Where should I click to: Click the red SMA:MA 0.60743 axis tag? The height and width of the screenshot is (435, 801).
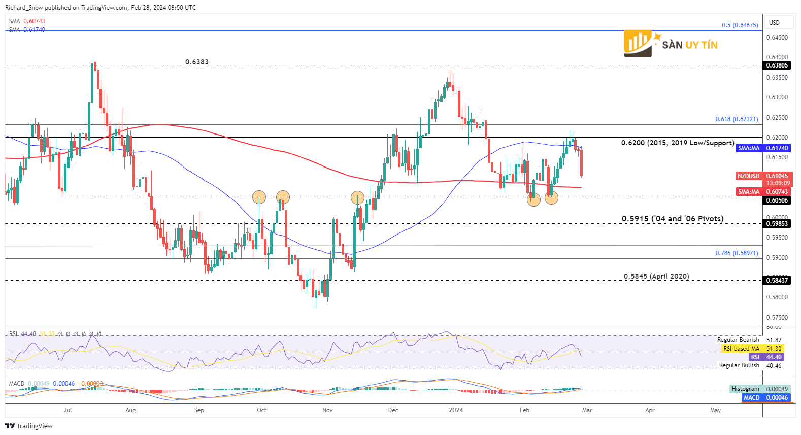point(764,191)
